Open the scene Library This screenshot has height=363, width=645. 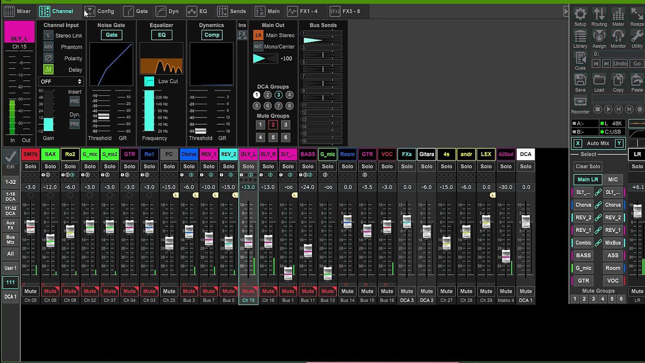point(580,38)
